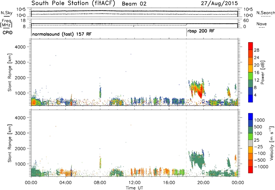This screenshot has width=275, height=190.
Task: Click the 'Nave' legend label
Action: click(262, 24)
